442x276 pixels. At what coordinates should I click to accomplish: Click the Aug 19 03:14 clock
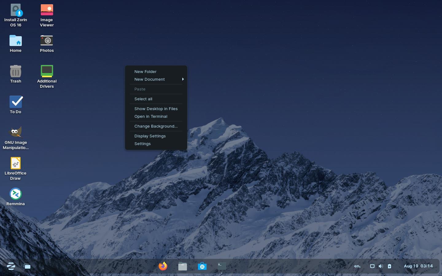click(x=418, y=266)
